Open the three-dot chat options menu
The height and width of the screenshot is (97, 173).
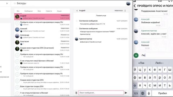click(125, 11)
